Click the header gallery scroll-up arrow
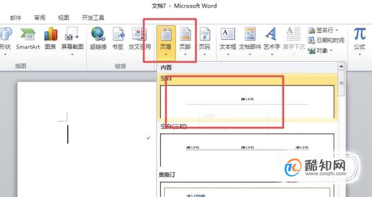372x197 pixels. 341,66
